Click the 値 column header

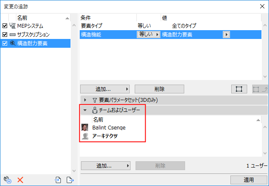(x=211, y=18)
